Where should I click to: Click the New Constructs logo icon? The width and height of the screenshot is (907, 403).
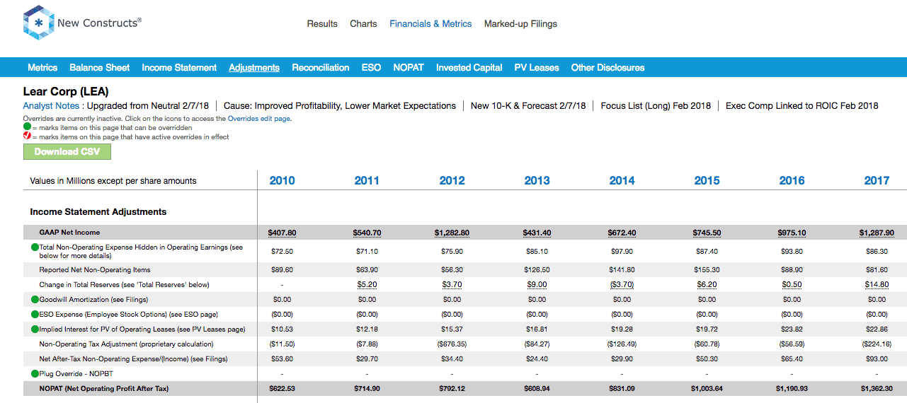coord(39,23)
